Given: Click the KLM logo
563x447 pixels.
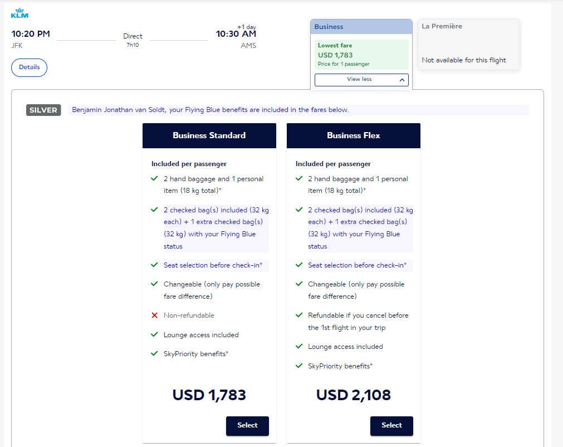Looking at the screenshot, I should (19, 13).
